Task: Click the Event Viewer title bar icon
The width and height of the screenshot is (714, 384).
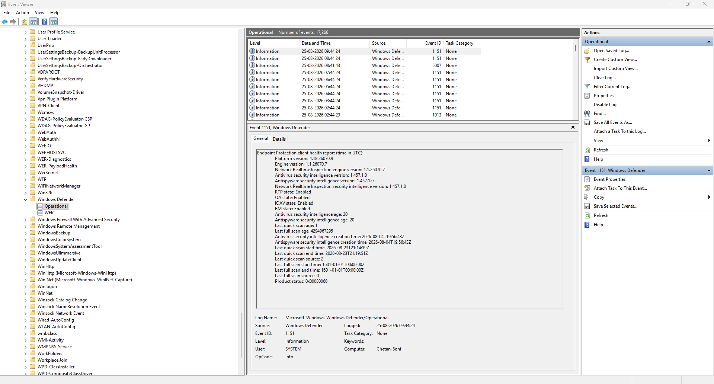Action: [x=3, y=4]
